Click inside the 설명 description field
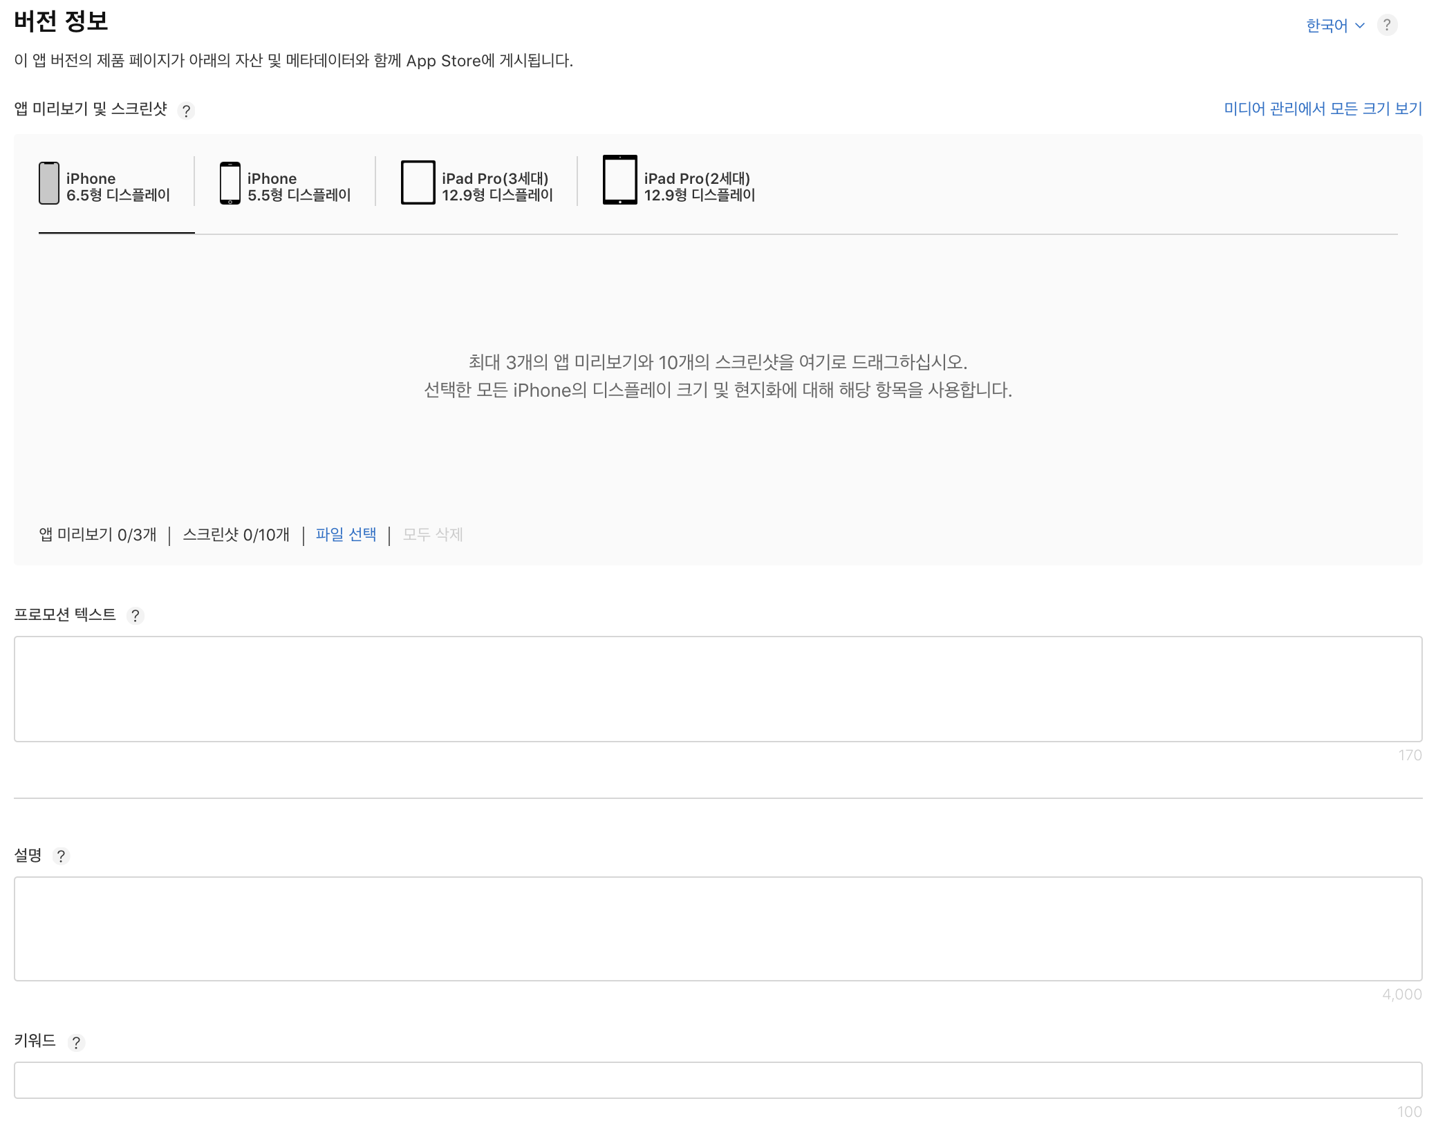The image size is (1456, 1139). click(718, 928)
